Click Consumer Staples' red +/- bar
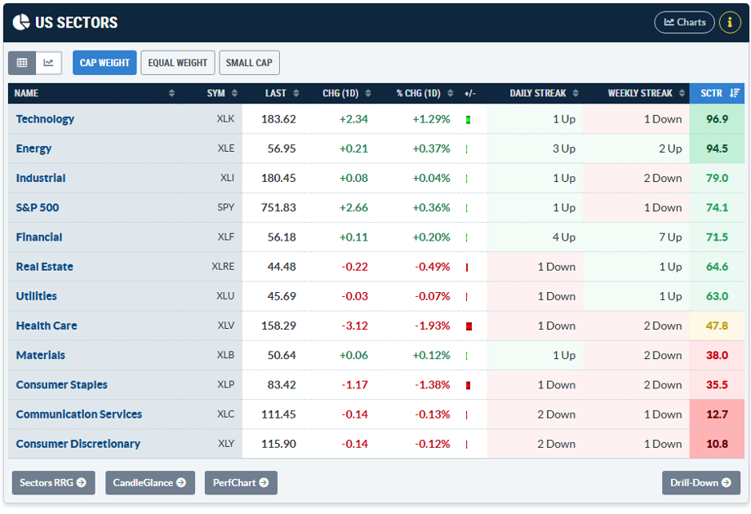Image resolution: width=751 pixels, height=514 pixels. pos(468,385)
